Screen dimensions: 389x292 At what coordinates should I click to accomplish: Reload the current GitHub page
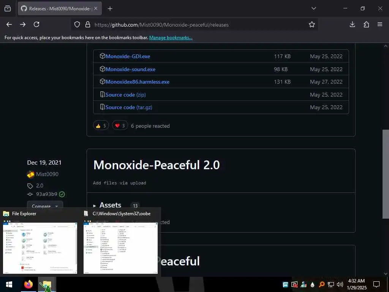pyautogui.click(x=36, y=24)
